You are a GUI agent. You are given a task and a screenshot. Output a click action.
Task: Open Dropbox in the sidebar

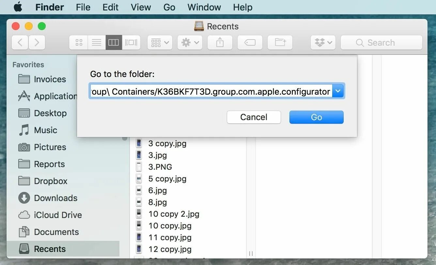(43, 181)
